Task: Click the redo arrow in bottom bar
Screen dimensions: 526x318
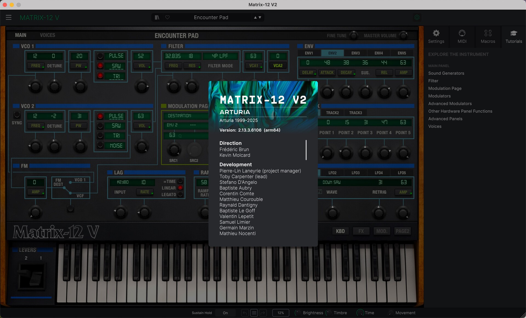Action: coord(263,313)
